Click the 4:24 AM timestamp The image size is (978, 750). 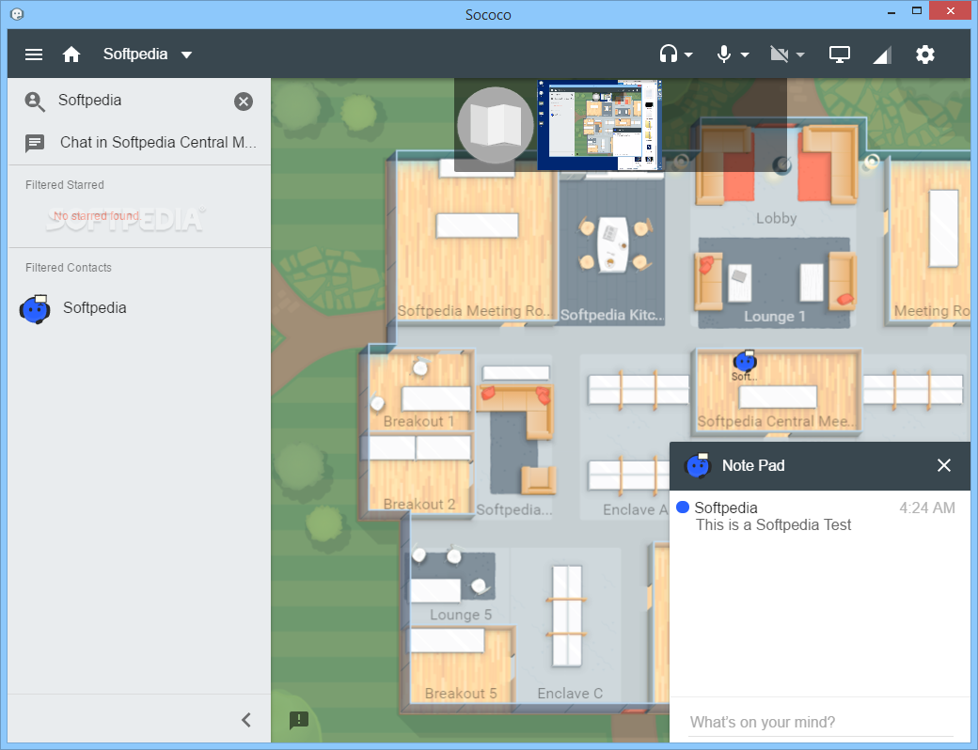tap(927, 508)
